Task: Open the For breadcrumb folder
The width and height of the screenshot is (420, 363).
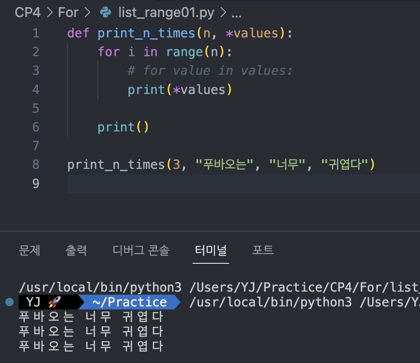Action: [68, 12]
